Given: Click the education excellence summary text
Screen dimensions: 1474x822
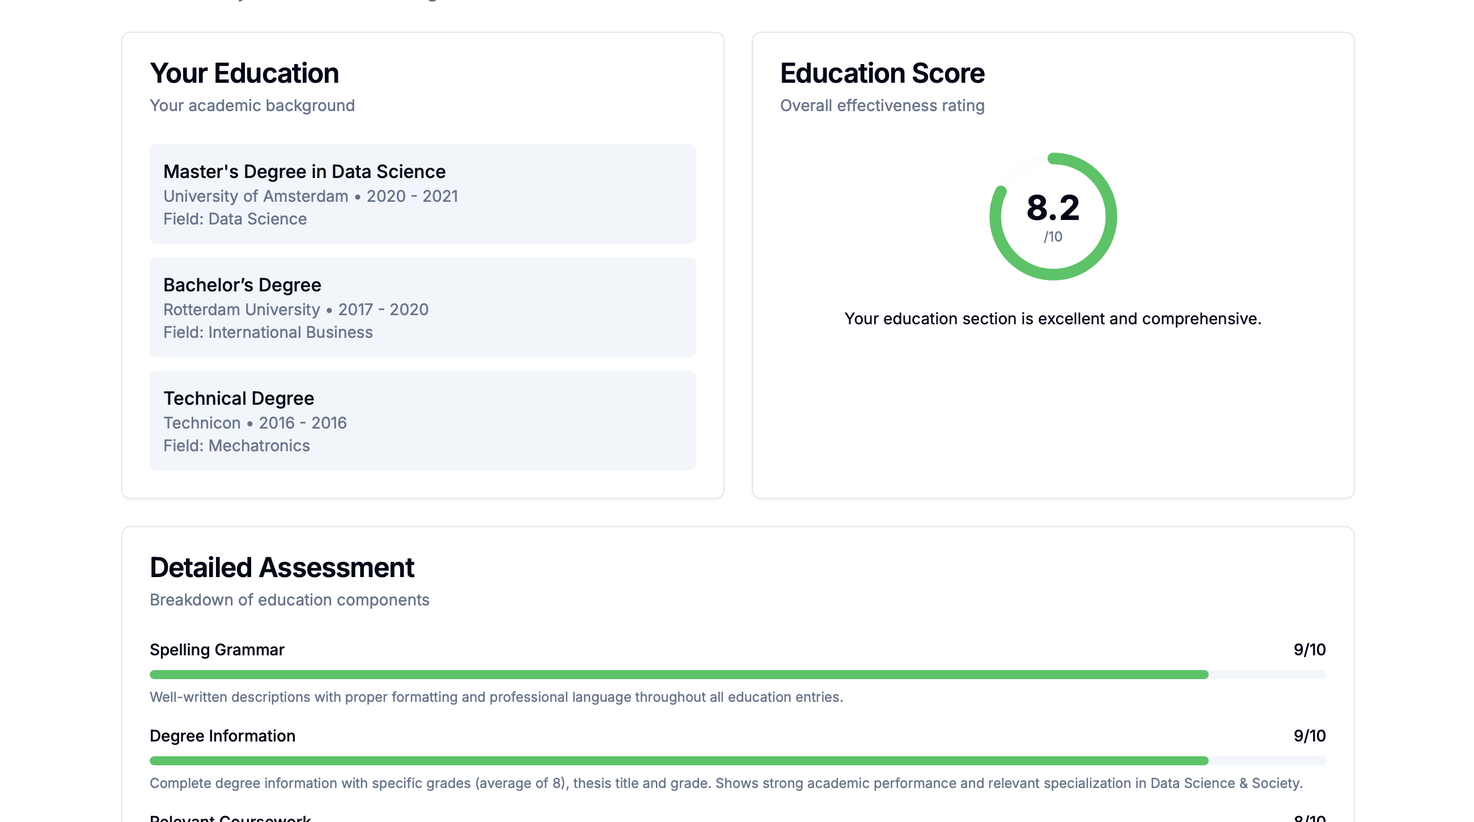Looking at the screenshot, I should click(x=1052, y=319).
